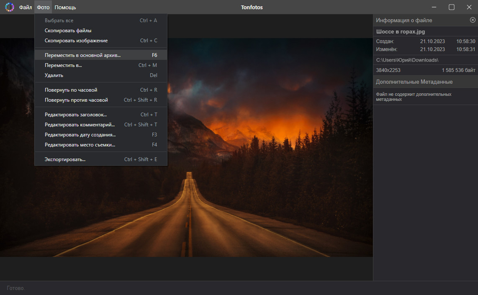
Task: Click the Downloads file path text
Action: click(x=407, y=60)
